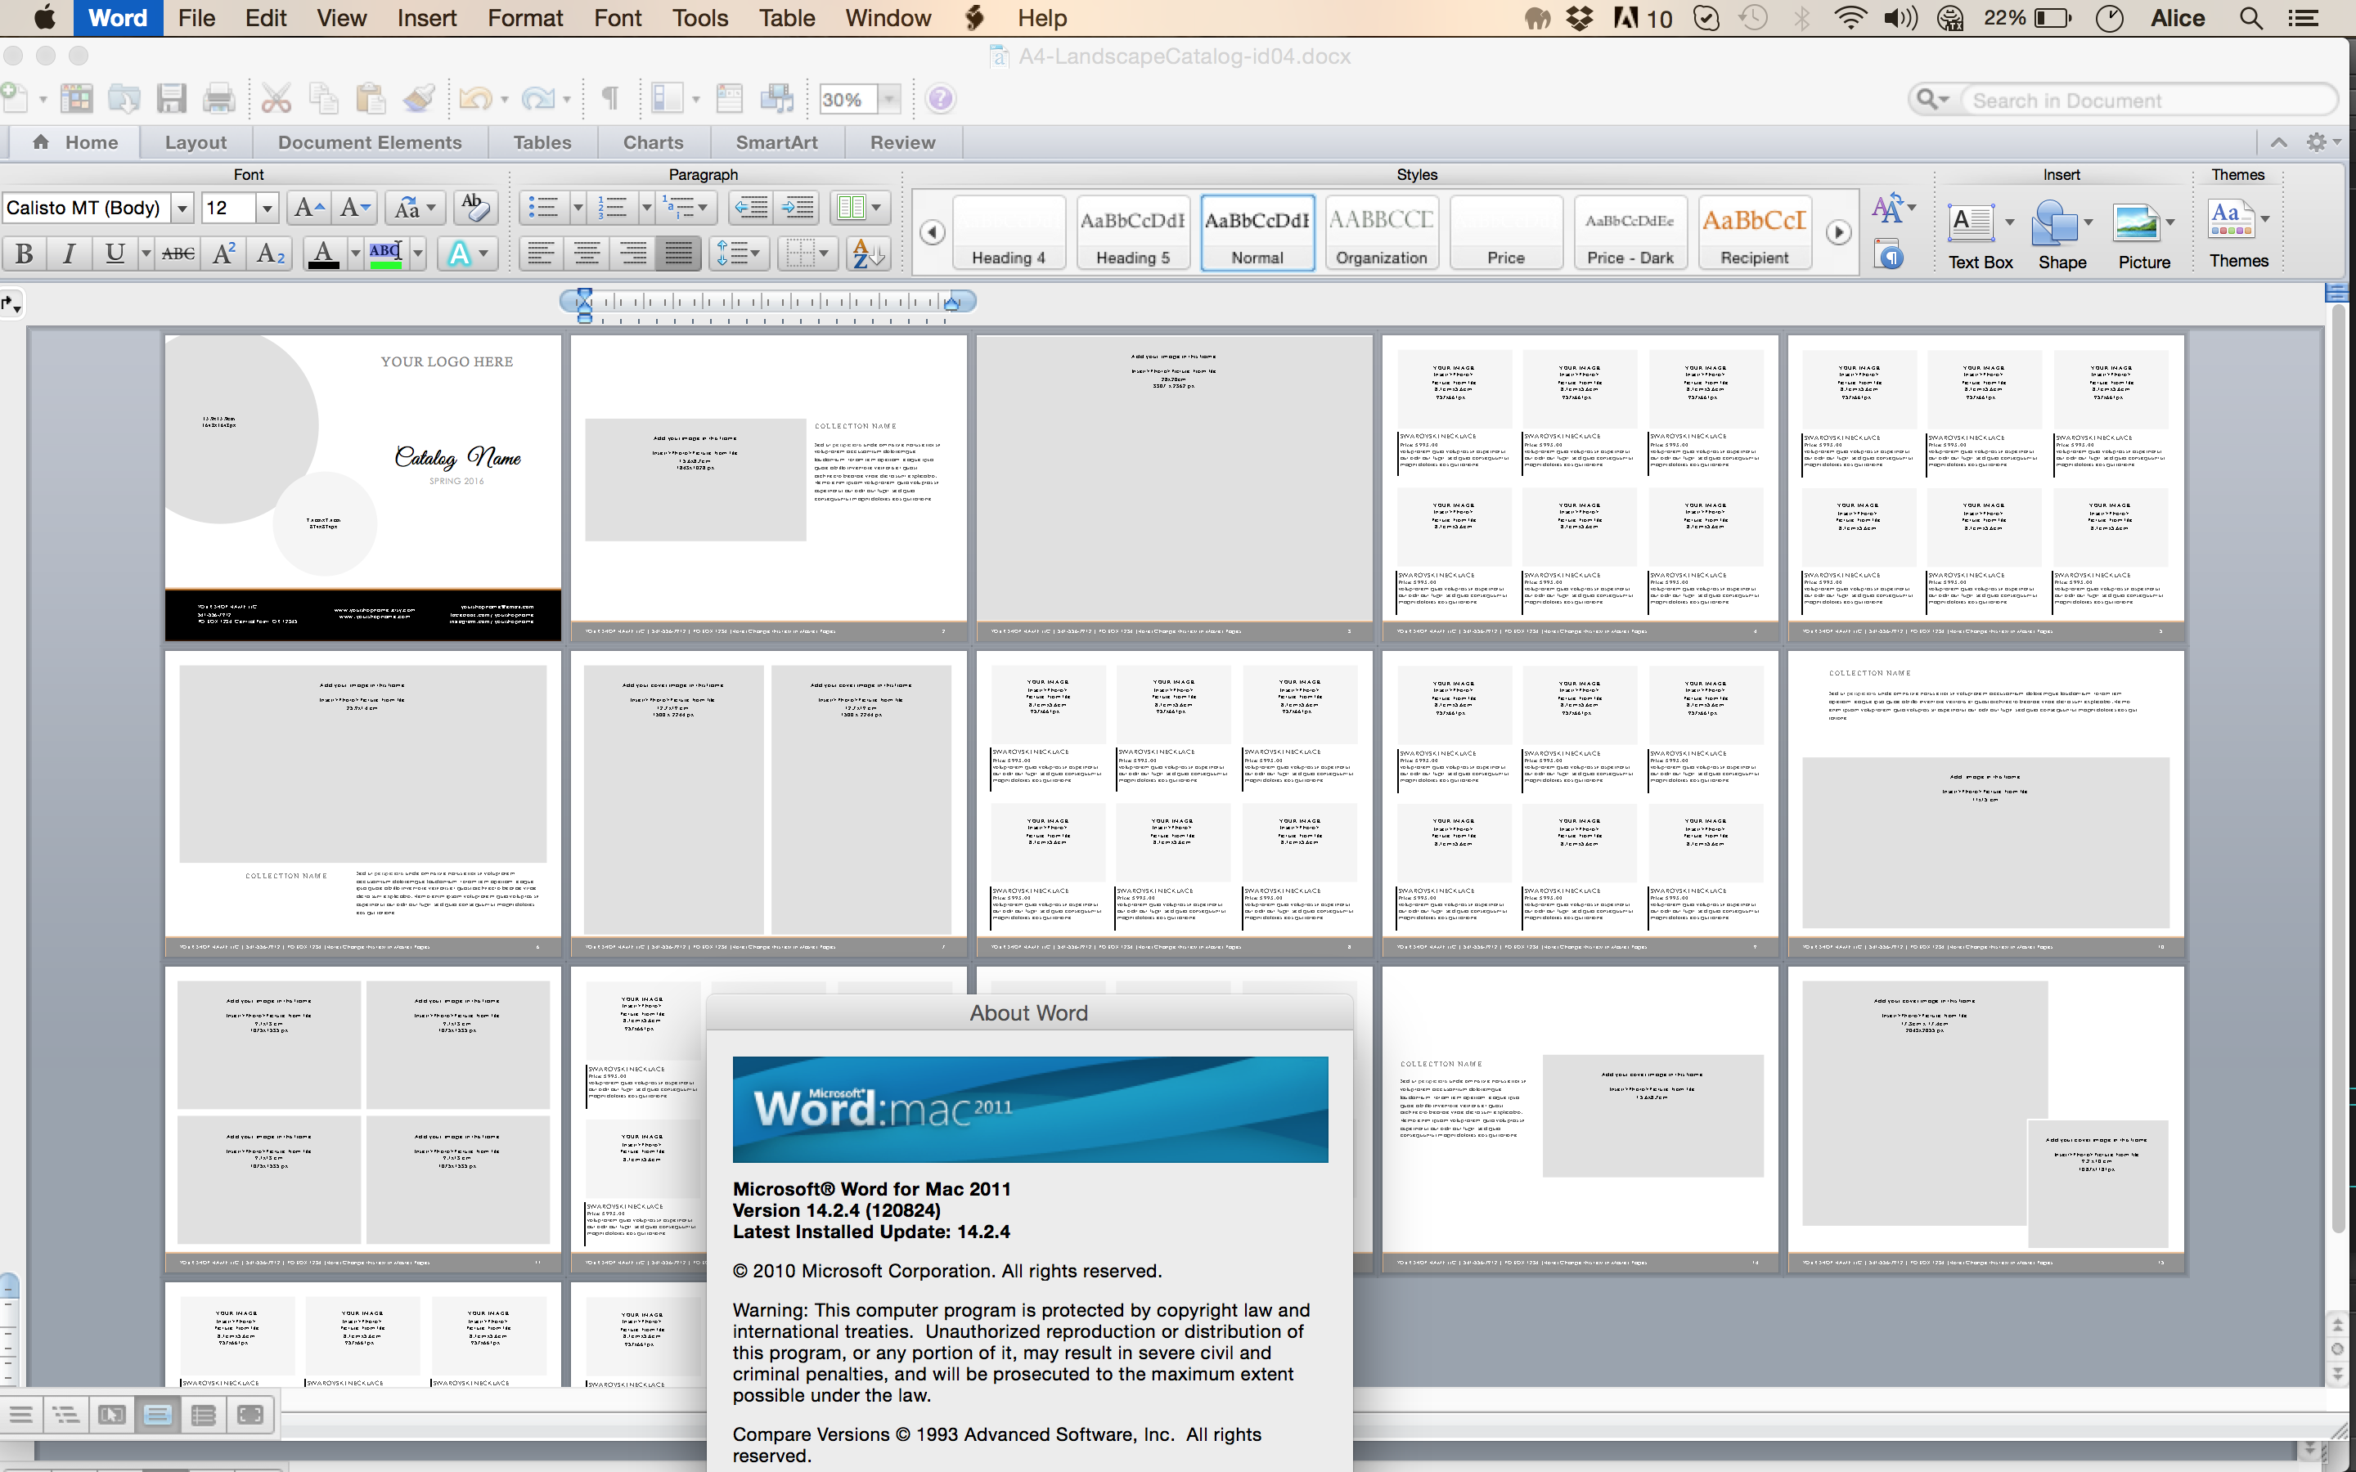The height and width of the screenshot is (1472, 2356).
Task: Click the Show Paragraph marks icon
Action: (x=609, y=100)
